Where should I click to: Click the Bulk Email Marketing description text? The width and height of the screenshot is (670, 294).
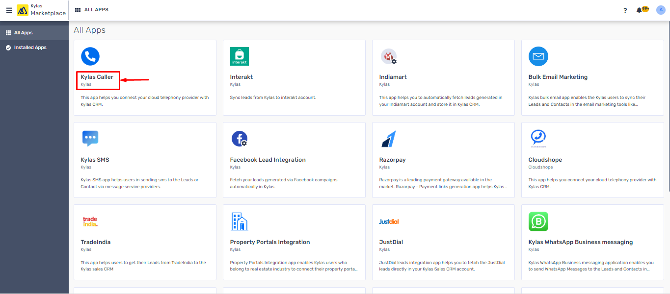point(587,100)
